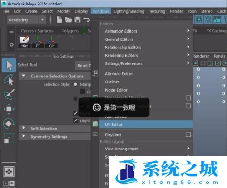Open the Edit menu
227x188 pixels.
point(17,11)
